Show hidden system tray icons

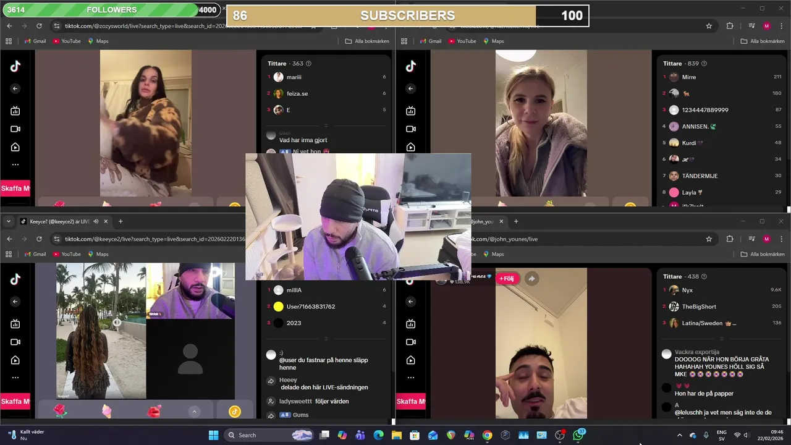point(680,435)
